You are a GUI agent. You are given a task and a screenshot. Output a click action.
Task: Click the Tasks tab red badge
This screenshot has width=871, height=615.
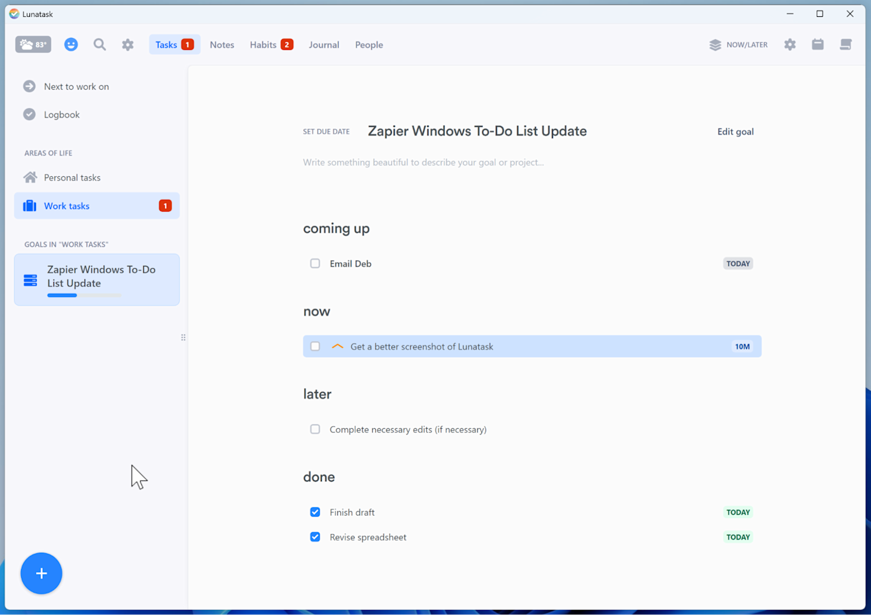[187, 45]
